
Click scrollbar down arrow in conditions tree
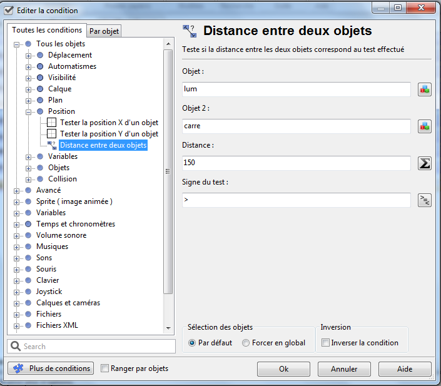pyautogui.click(x=168, y=328)
